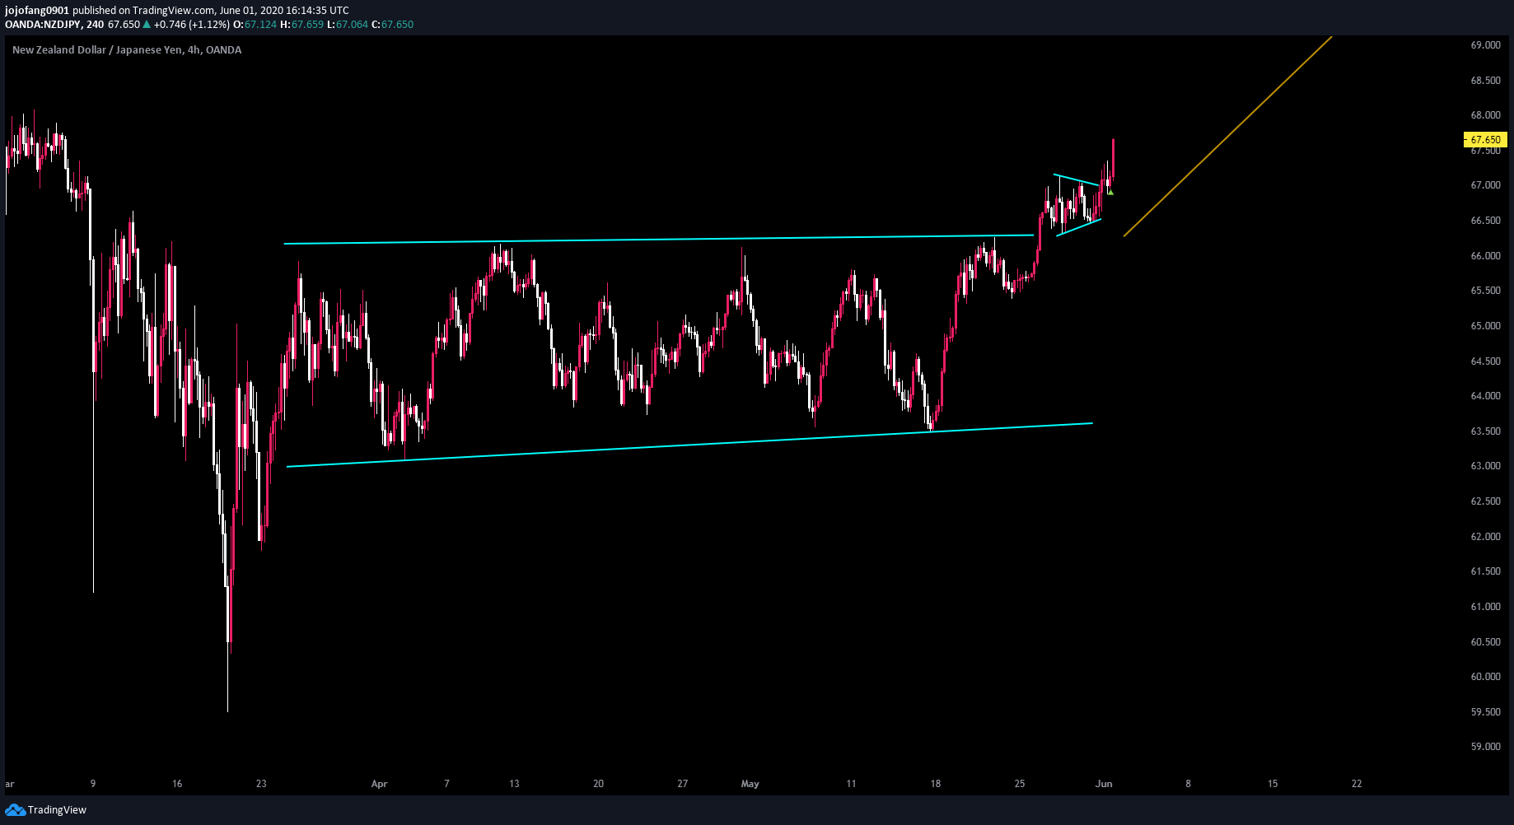This screenshot has height=825, width=1514.
Task: Click the 64.000 price axis label
Action: (1485, 396)
